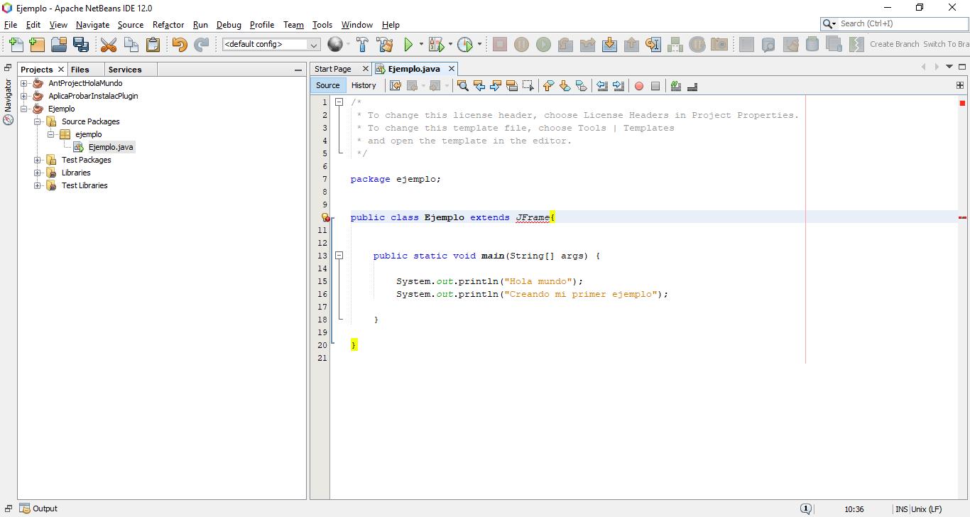Screen dimensions: 970x517
Task: Expand the AntProjectHolaMundo project node
Action: click(x=24, y=83)
